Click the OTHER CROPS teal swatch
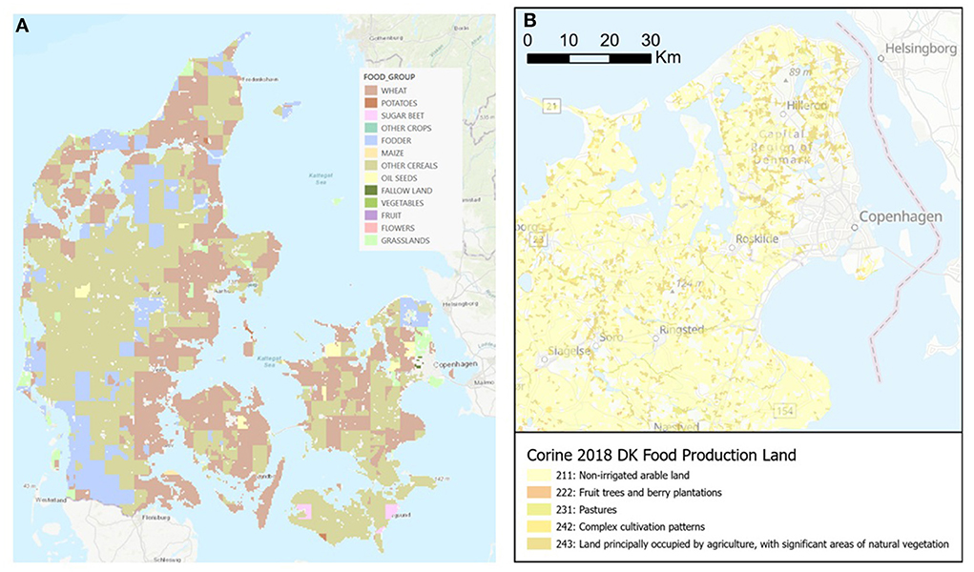The width and height of the screenshot is (974, 572). [369, 128]
